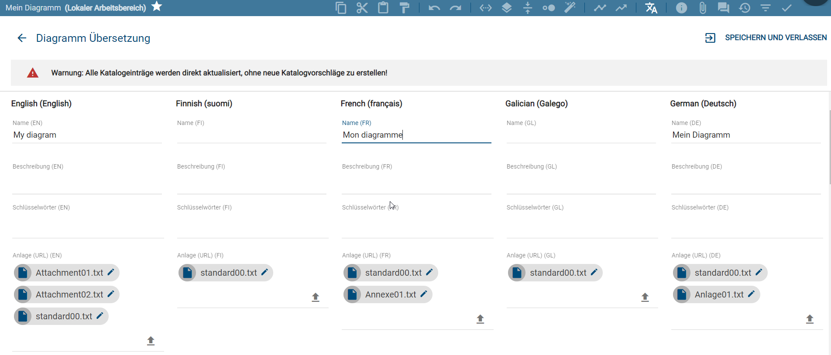Click Speichern und Verlassen
Image resolution: width=831 pixels, height=355 pixels.
766,38
